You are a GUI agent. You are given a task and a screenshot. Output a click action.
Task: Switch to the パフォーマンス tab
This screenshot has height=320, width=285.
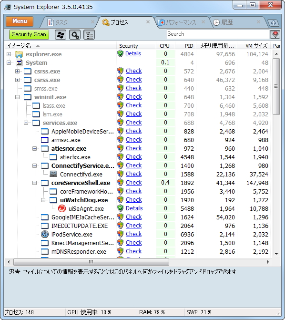(x=181, y=22)
